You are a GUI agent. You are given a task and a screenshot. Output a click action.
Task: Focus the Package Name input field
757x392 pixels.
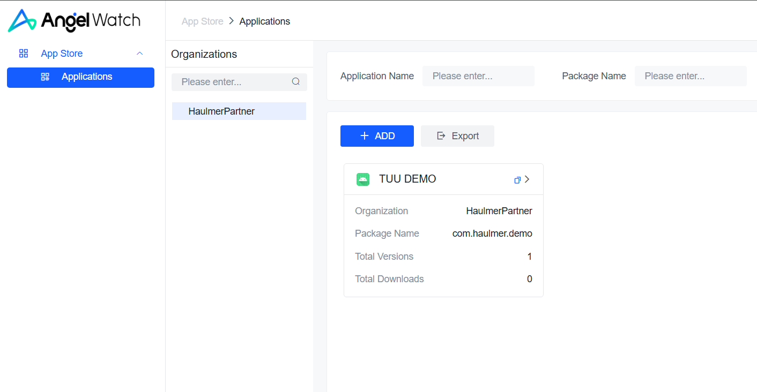tap(691, 76)
